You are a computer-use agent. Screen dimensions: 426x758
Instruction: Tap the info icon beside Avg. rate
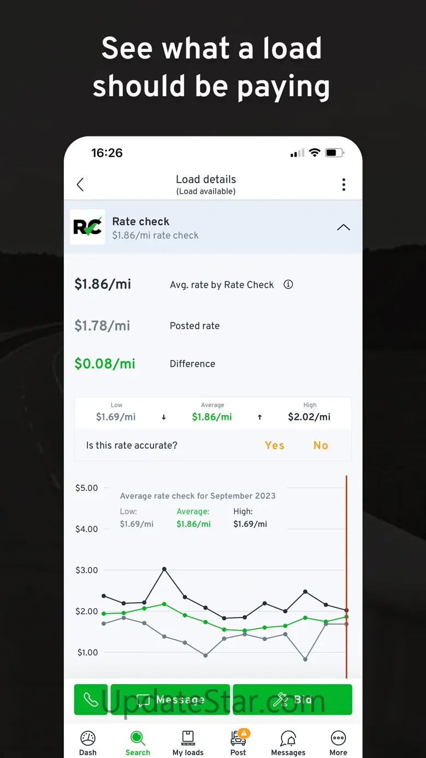coord(288,284)
